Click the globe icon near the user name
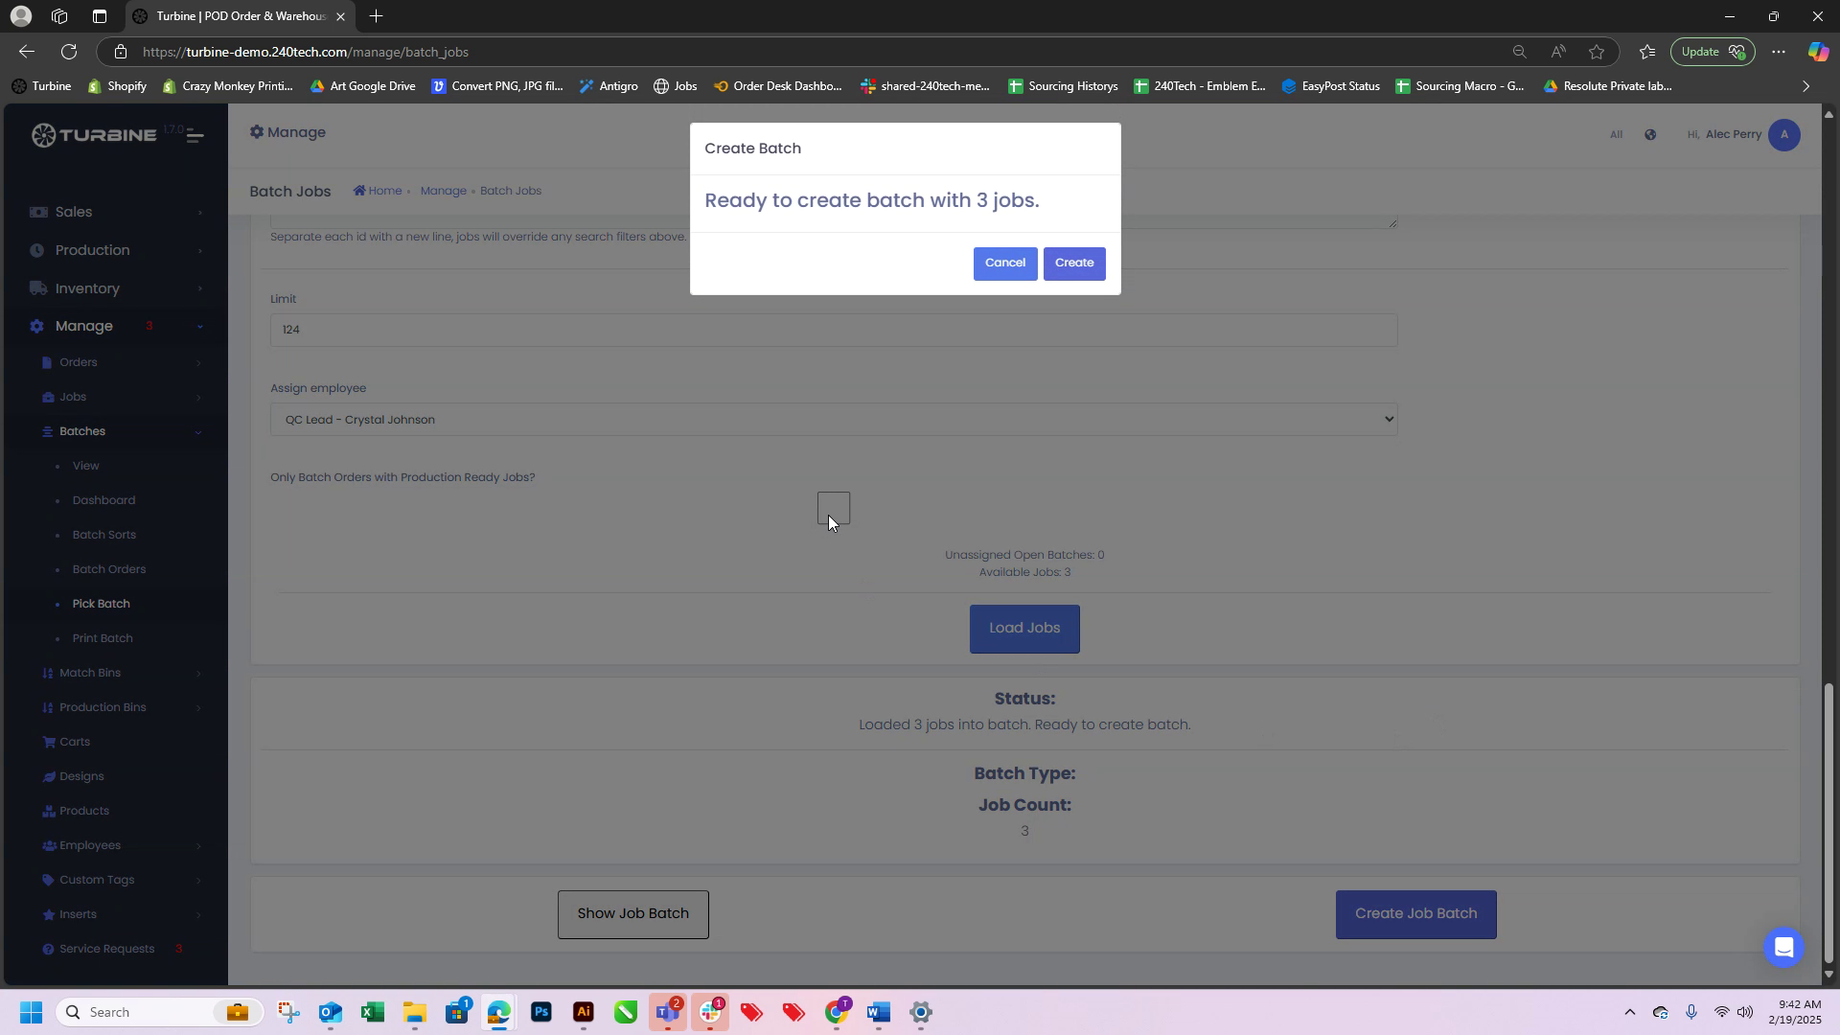This screenshot has width=1840, height=1035. coord(1650,135)
